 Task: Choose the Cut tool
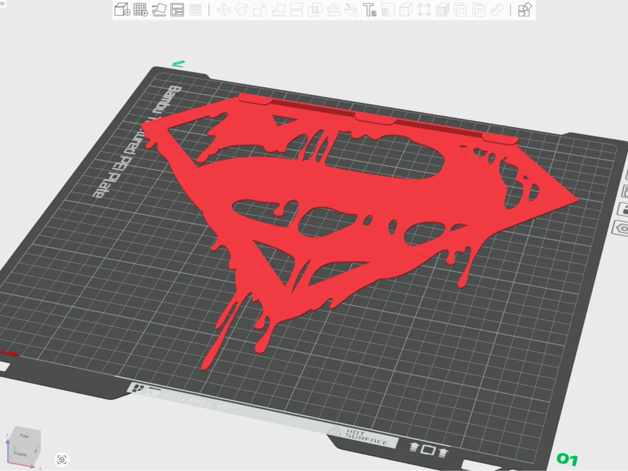point(297,9)
